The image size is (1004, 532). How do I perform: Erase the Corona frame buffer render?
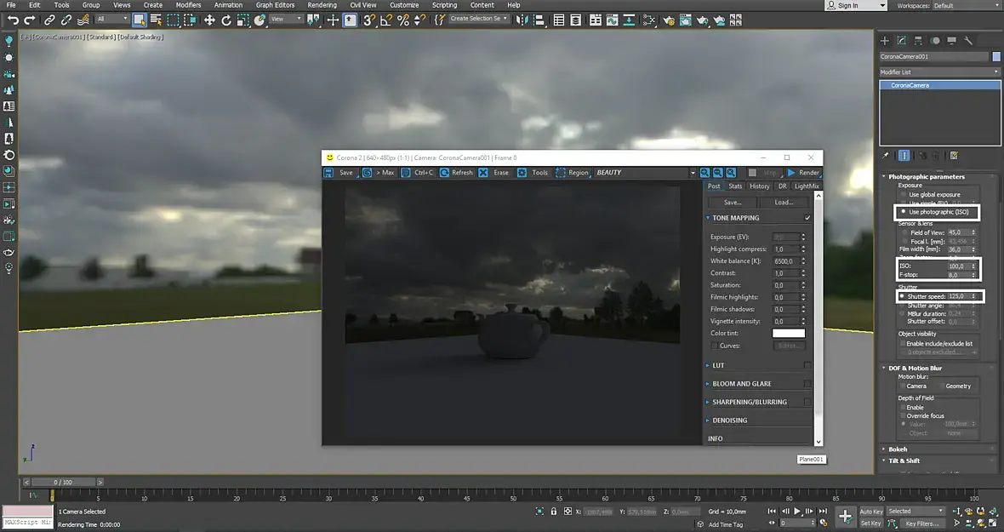click(x=493, y=173)
